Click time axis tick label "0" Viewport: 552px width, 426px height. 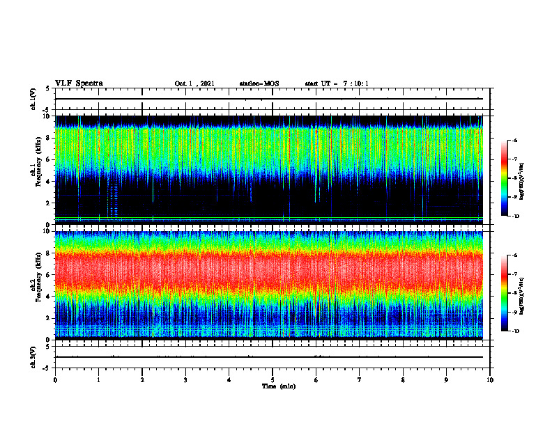click(x=55, y=380)
